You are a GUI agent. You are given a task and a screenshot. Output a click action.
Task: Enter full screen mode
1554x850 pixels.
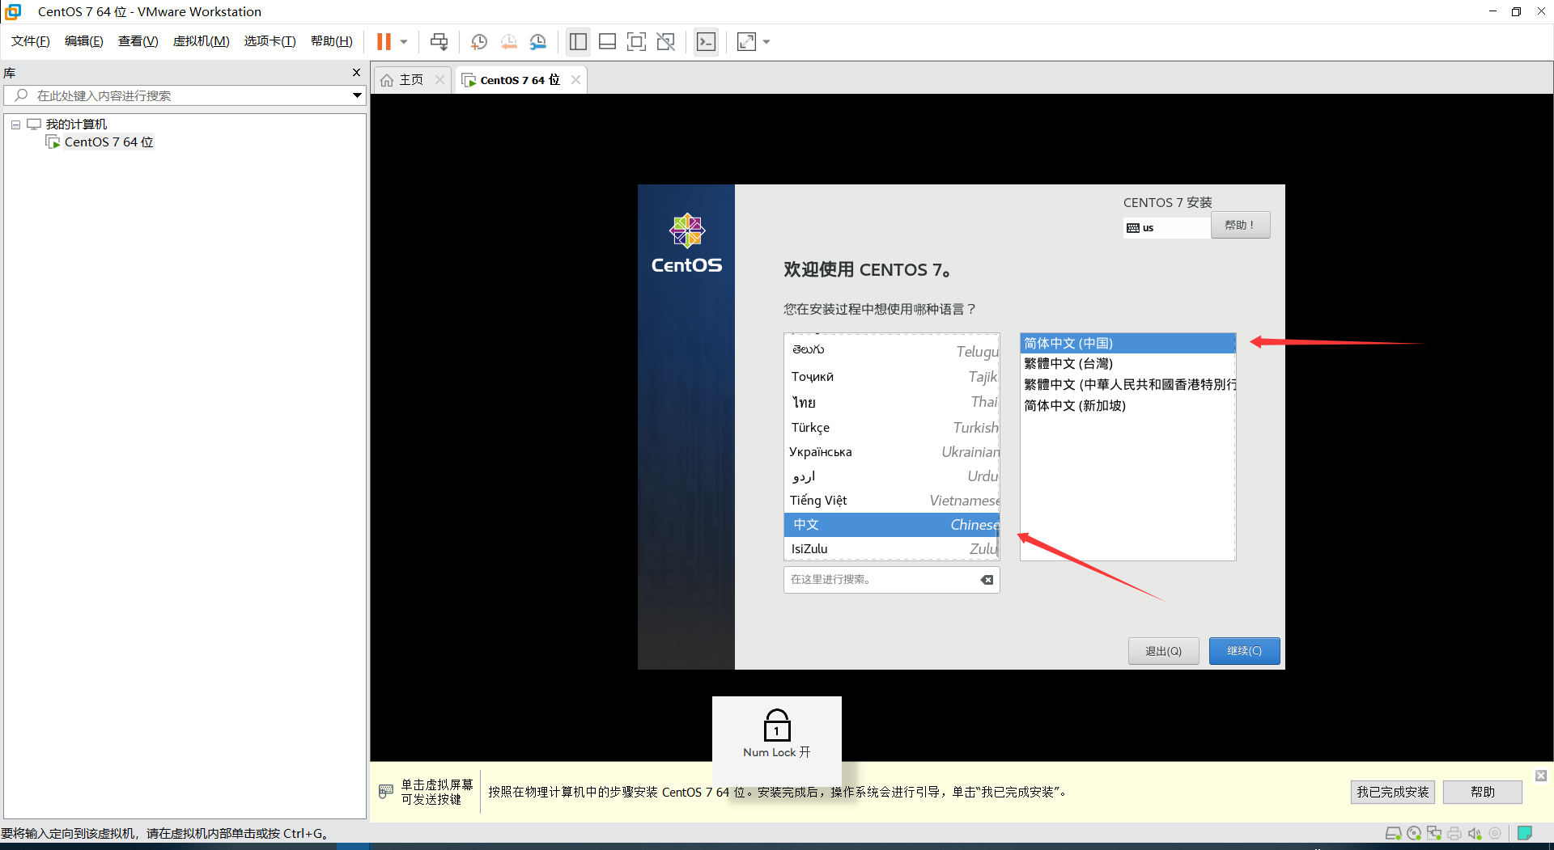click(x=637, y=41)
